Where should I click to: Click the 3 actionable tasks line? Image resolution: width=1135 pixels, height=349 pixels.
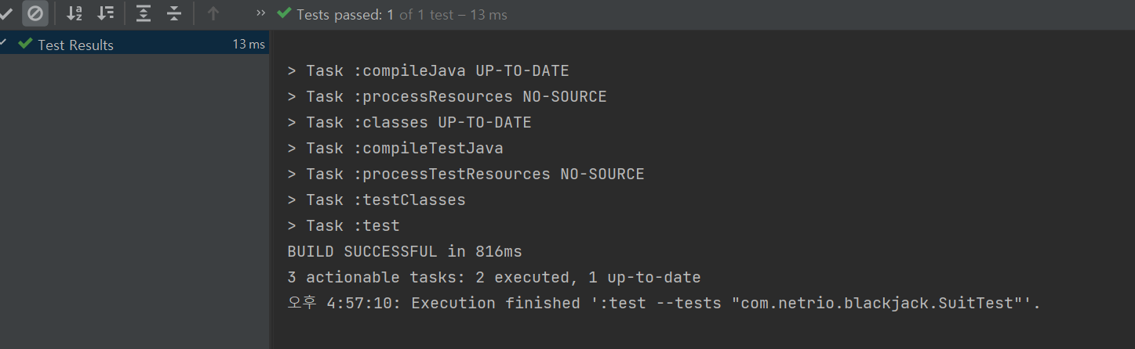(494, 278)
